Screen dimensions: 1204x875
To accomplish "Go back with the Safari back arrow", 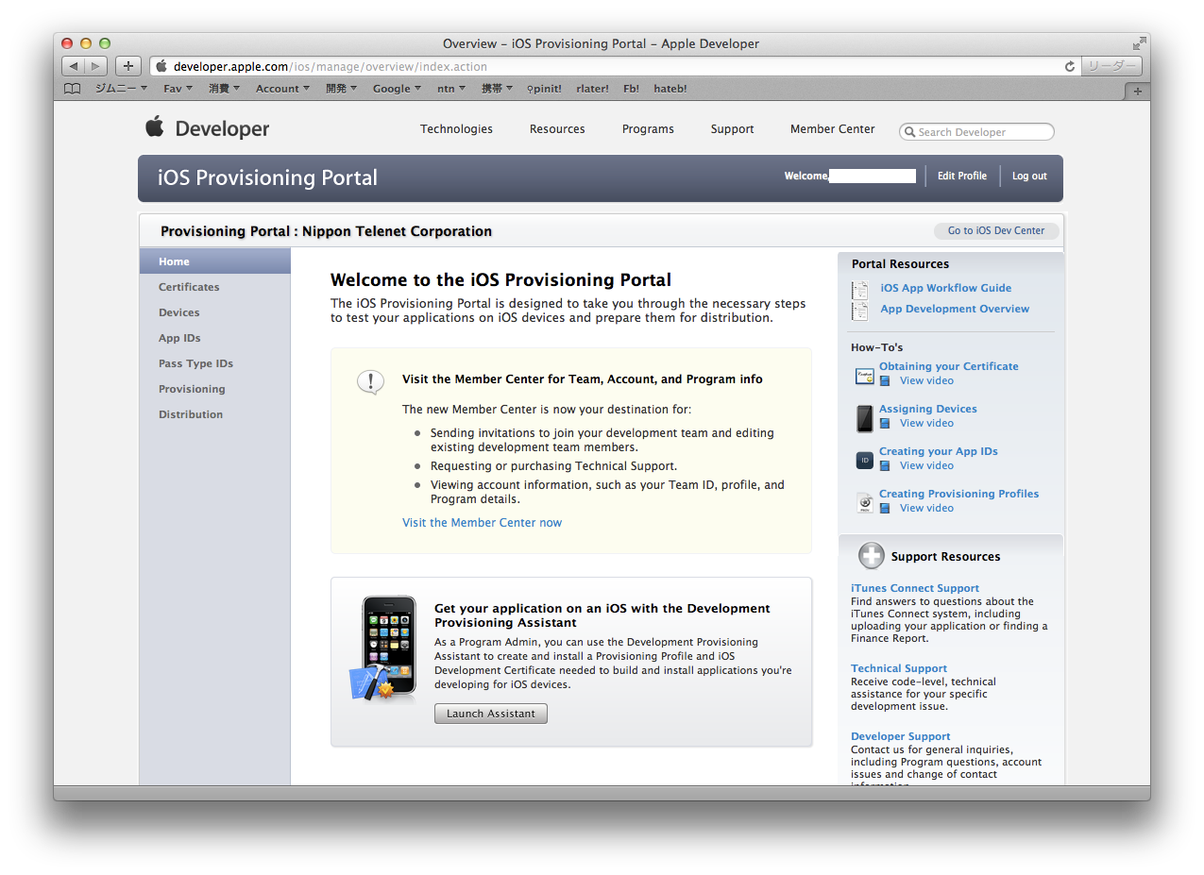I will pos(74,66).
